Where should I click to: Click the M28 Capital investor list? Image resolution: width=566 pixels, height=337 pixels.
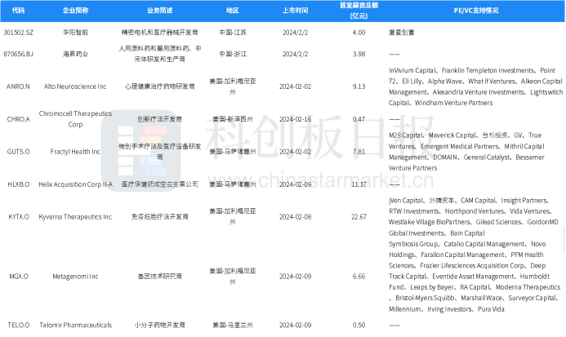point(466,152)
